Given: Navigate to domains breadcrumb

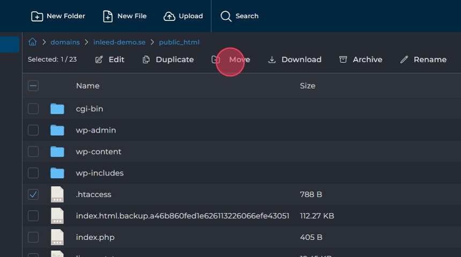Looking at the screenshot, I should 65,42.
